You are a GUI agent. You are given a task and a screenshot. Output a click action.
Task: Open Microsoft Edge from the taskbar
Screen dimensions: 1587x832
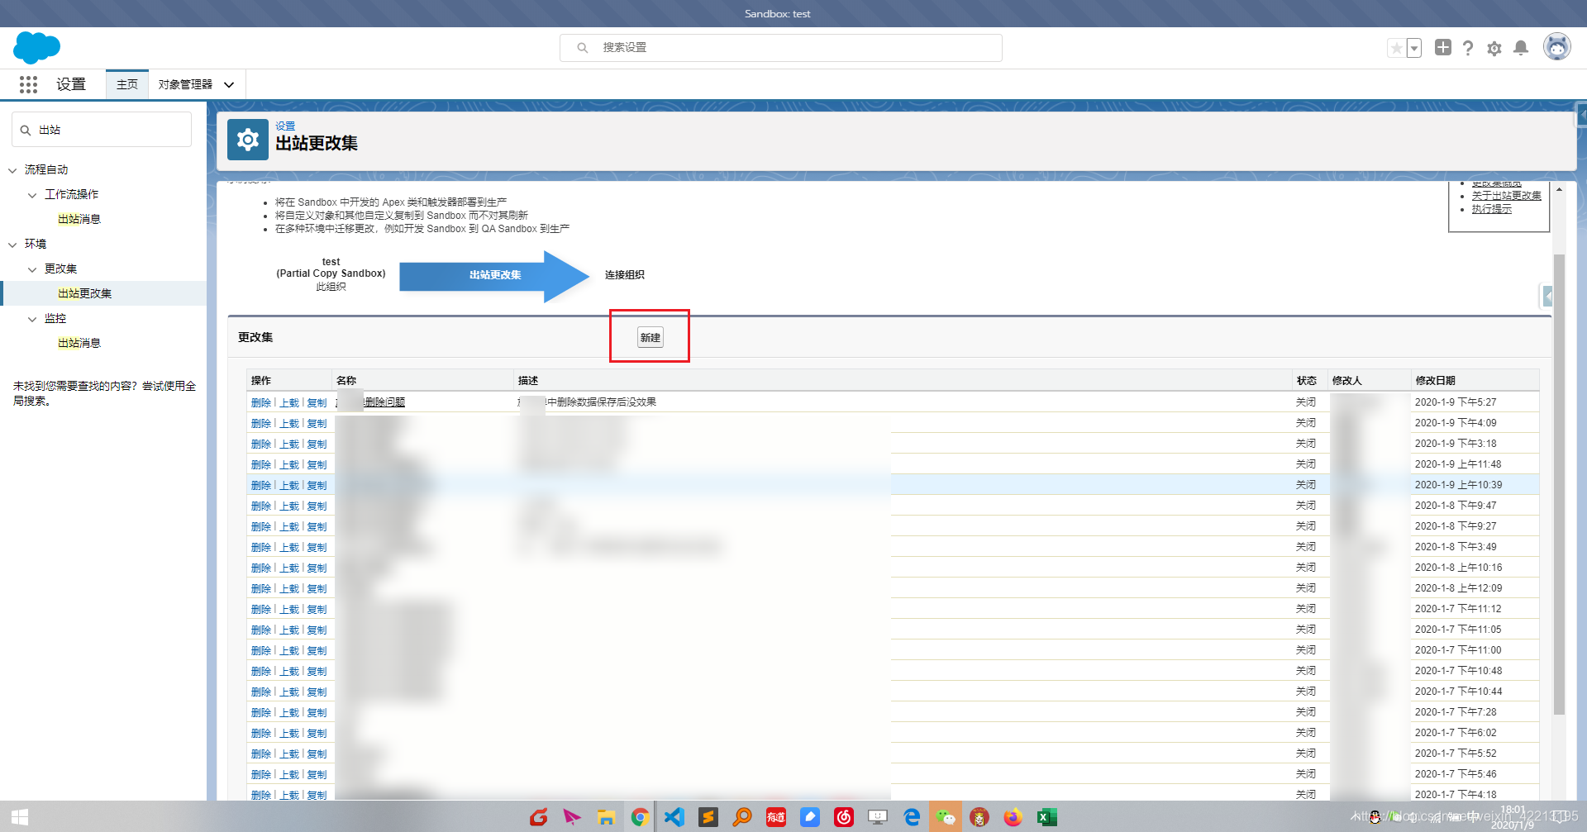click(912, 817)
